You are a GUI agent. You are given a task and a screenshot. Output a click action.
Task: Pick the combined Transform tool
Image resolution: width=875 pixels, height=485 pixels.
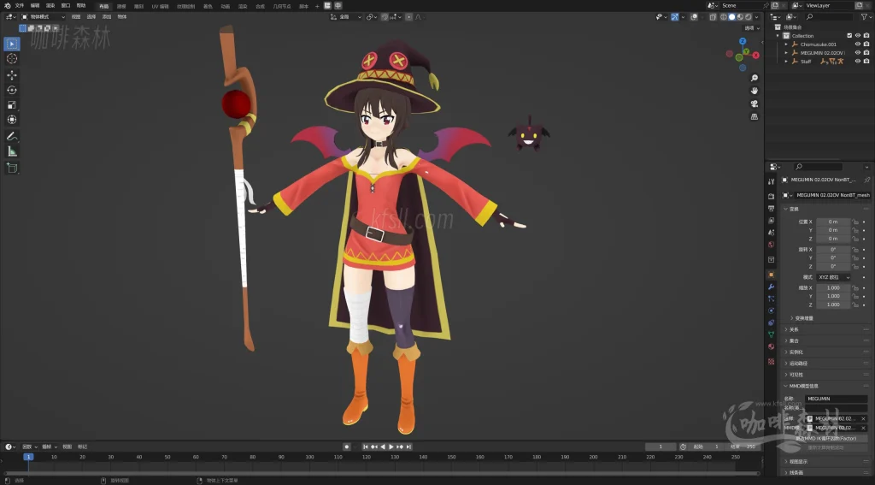12,120
